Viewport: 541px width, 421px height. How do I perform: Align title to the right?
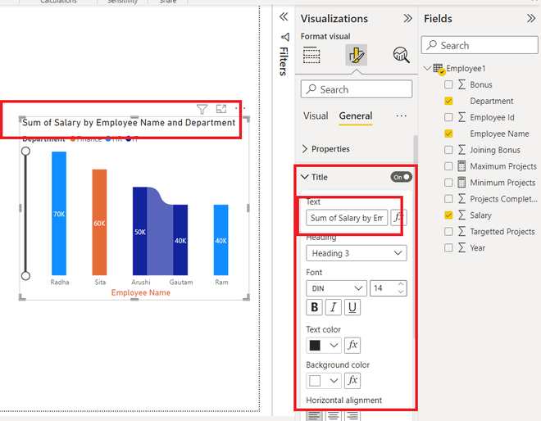[x=352, y=415]
